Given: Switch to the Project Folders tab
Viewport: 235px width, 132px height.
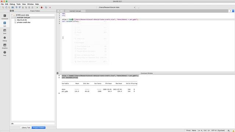Looking at the screenshot, I should coord(39,128).
